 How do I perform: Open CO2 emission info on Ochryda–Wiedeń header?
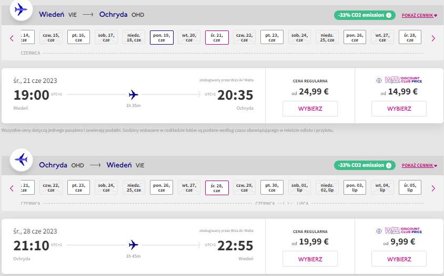pyautogui.click(x=389, y=165)
